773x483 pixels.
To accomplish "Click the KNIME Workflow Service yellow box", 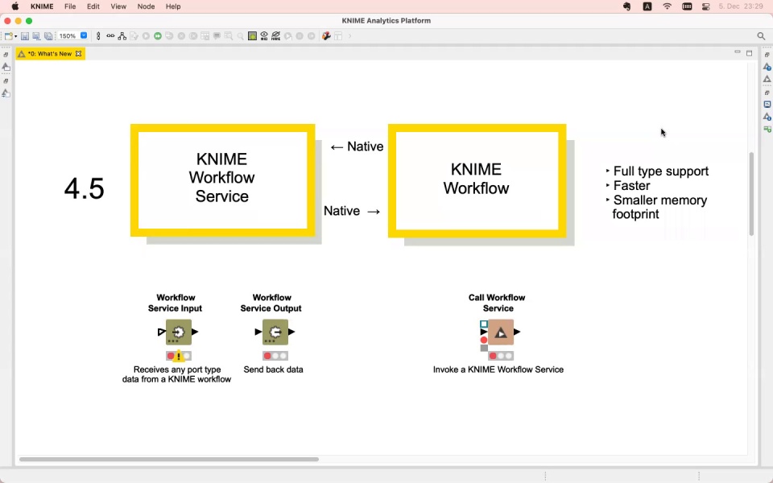I will 223,180.
